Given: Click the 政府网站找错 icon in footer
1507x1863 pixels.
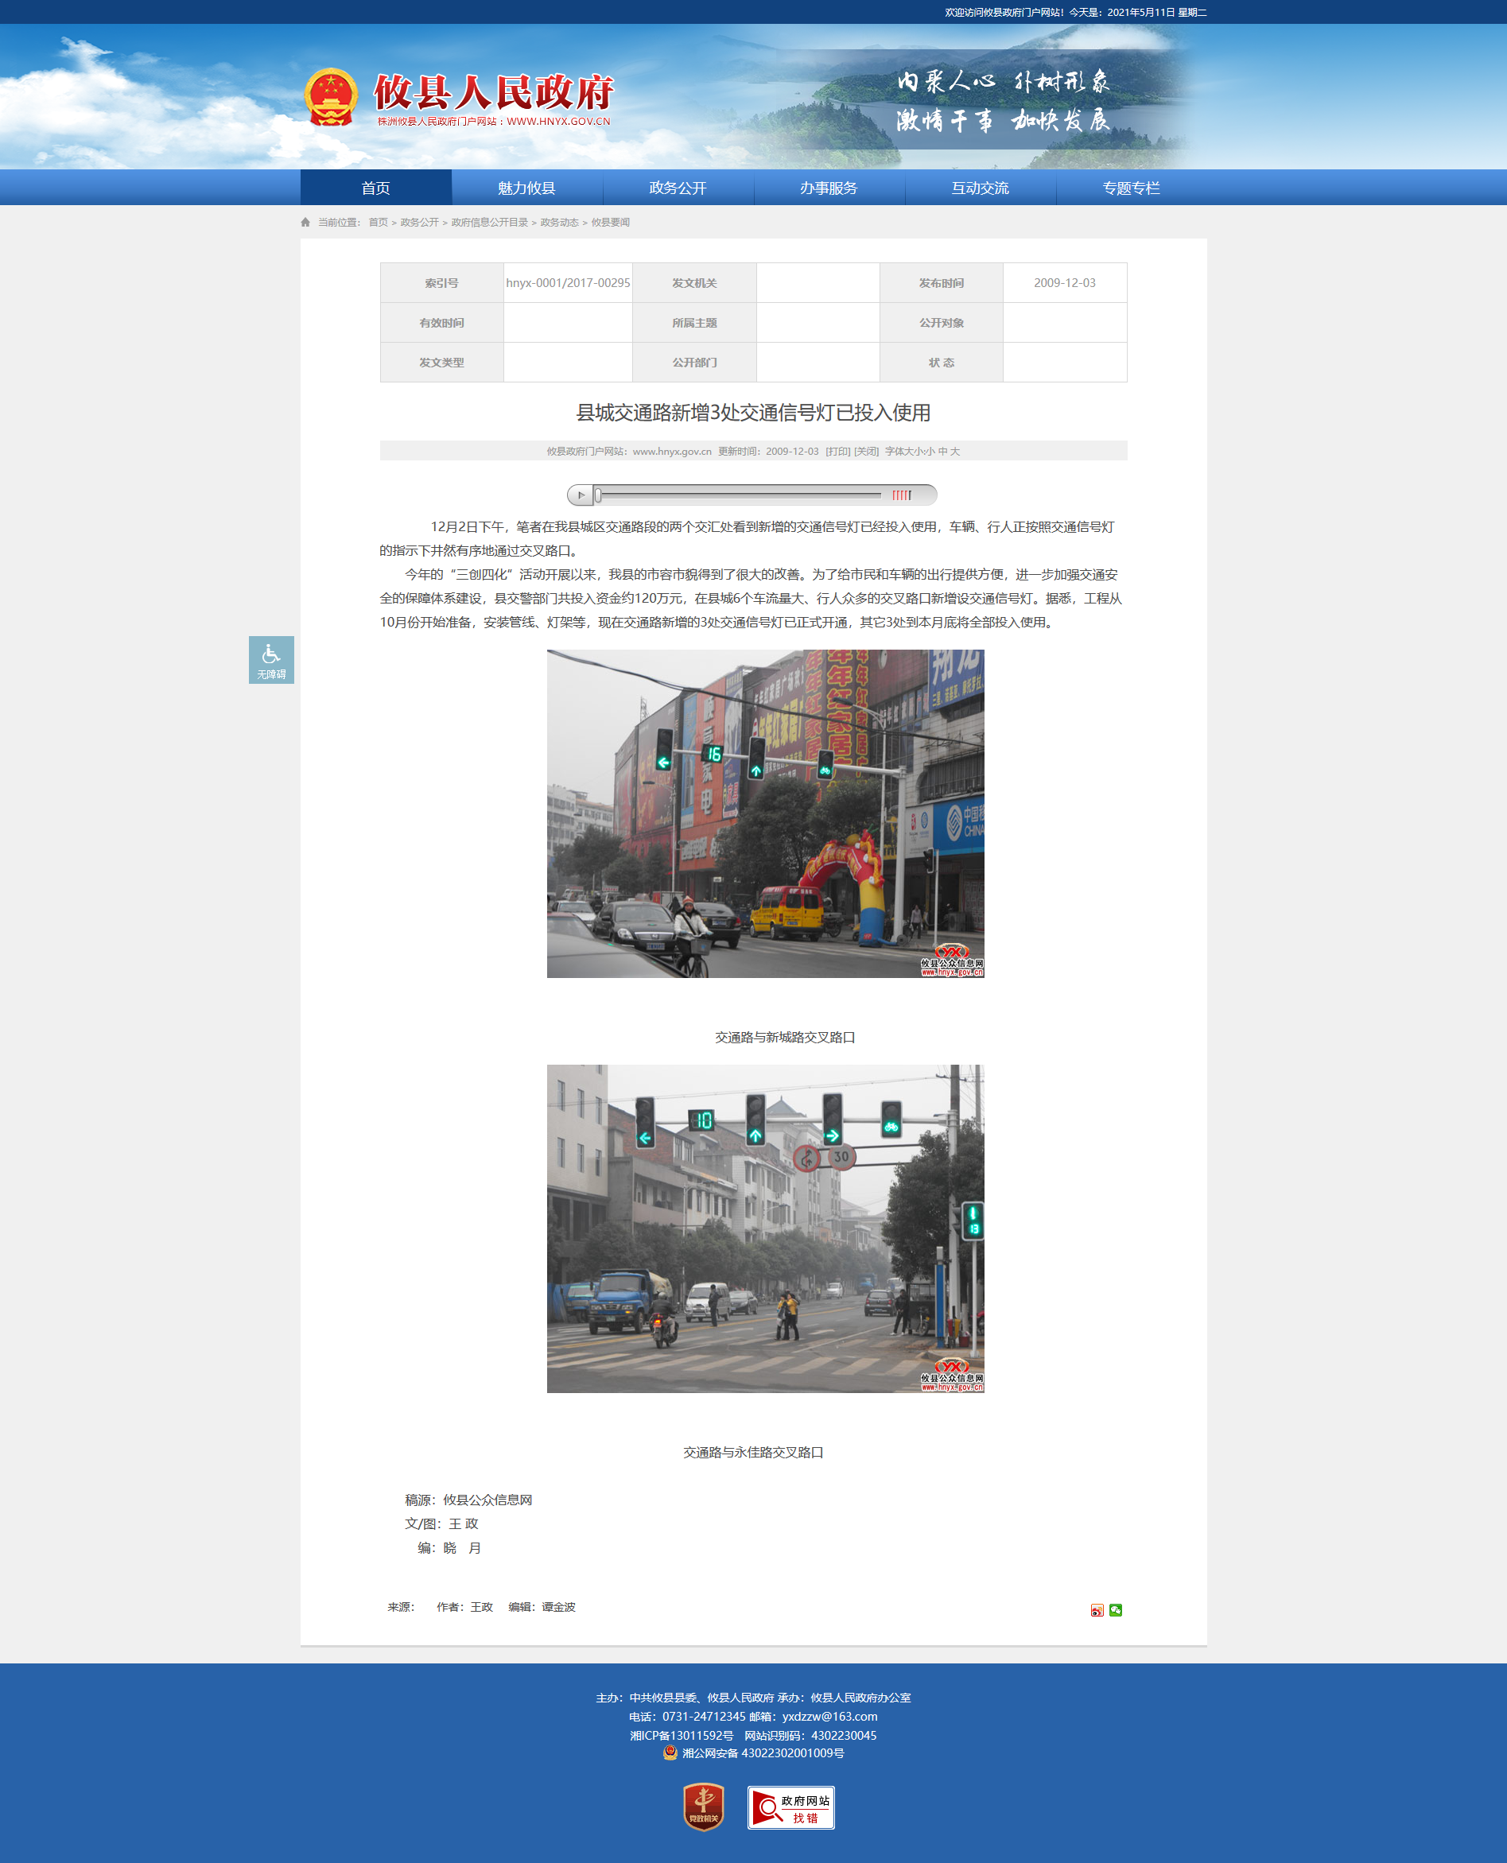Looking at the screenshot, I should (x=790, y=1807).
